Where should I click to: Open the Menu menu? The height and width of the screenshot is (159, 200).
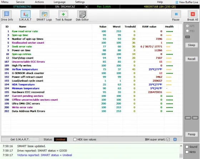(x=5, y=2)
